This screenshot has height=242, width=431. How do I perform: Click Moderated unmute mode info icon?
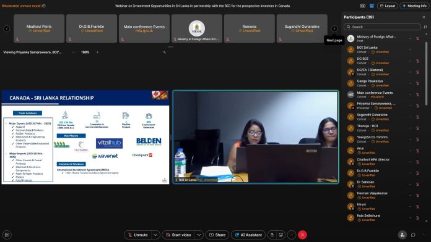point(44,6)
